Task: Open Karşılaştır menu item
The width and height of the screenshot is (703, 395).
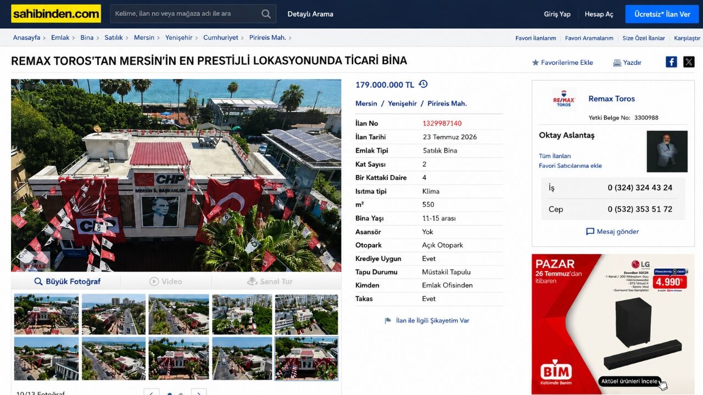Action: click(x=687, y=38)
